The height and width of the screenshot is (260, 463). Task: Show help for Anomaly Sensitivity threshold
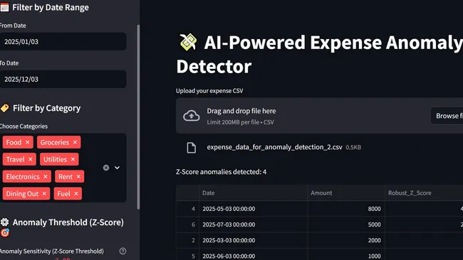pyautogui.click(x=123, y=251)
